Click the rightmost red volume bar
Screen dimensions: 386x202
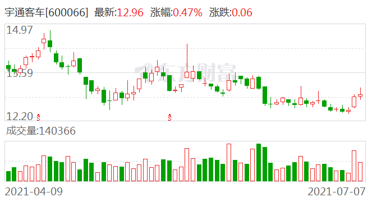click(360, 172)
